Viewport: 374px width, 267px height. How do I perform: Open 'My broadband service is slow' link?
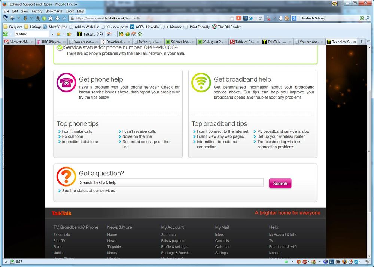(x=283, y=132)
